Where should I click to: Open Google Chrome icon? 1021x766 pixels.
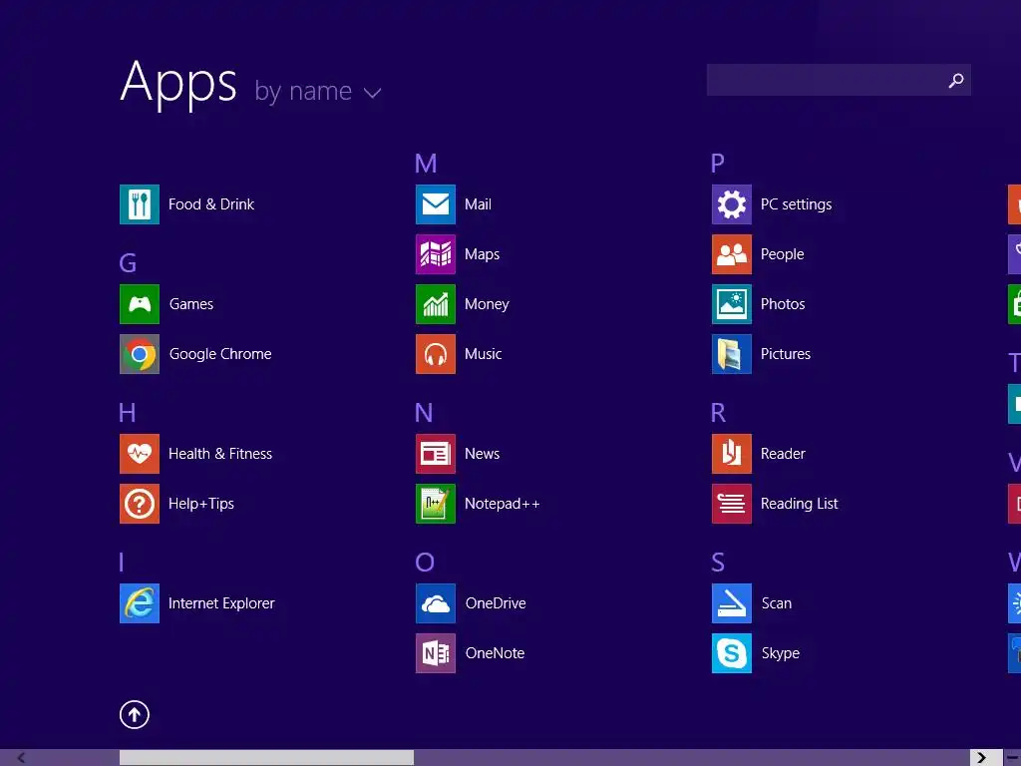(x=140, y=354)
